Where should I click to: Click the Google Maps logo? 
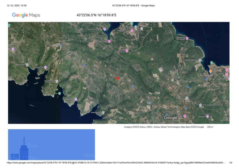(26, 15)
